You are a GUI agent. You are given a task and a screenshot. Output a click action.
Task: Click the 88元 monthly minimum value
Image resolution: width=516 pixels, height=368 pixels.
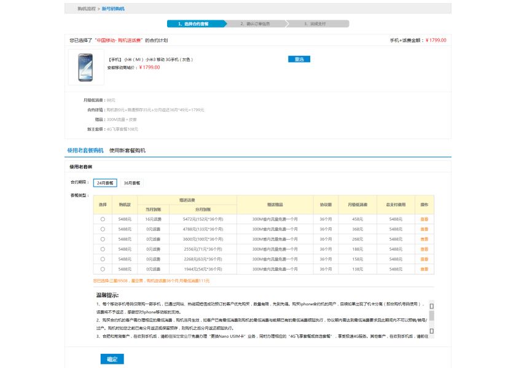tap(111, 100)
